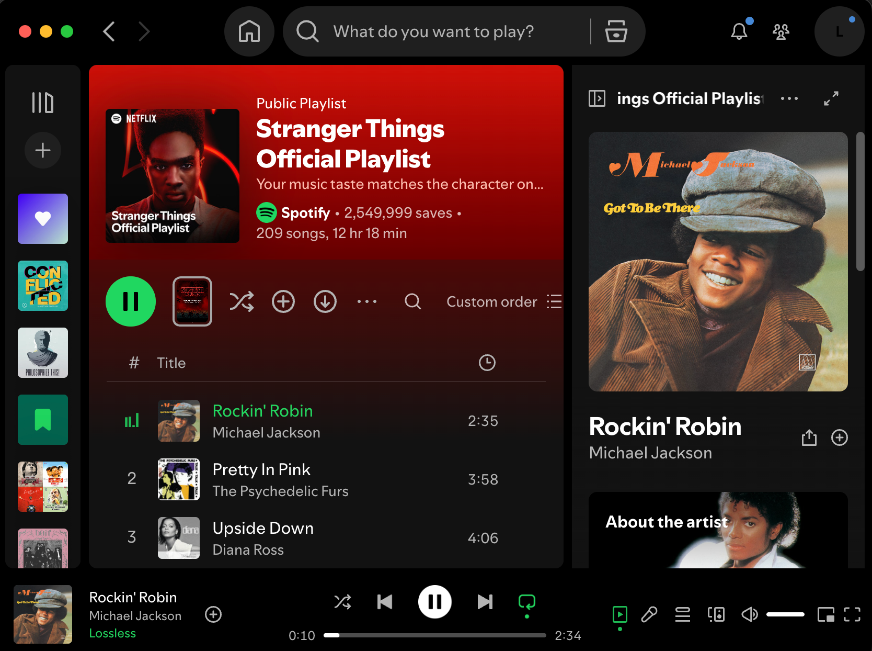Click the playlist video preview thumbnail

tap(192, 301)
